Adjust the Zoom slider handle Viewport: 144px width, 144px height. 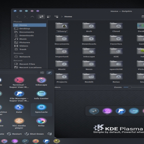(130, 87)
